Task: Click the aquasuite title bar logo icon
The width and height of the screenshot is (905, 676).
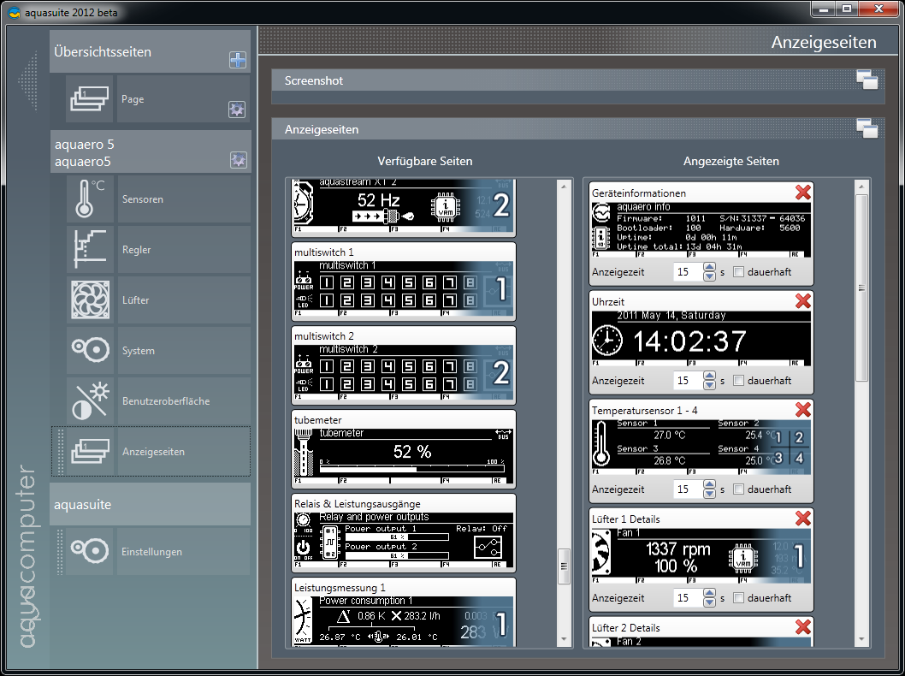Action: [x=14, y=12]
